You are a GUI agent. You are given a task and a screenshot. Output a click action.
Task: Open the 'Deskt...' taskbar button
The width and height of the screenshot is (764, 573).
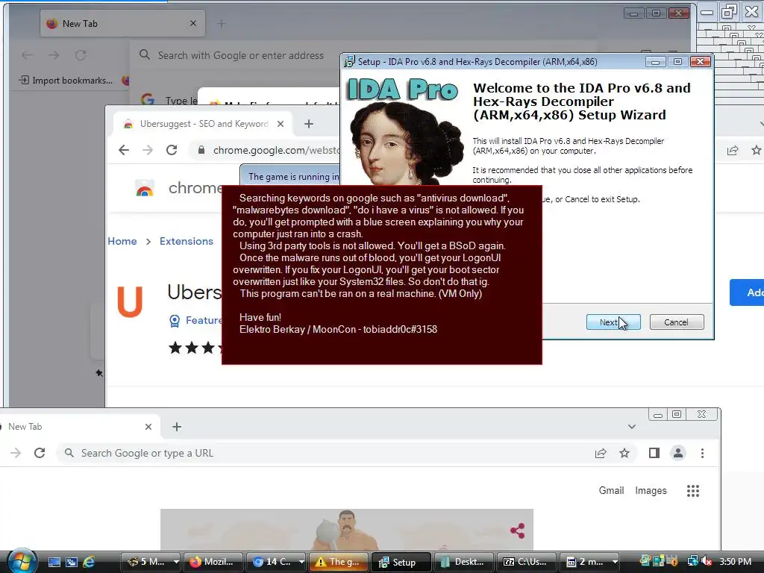[464, 562]
